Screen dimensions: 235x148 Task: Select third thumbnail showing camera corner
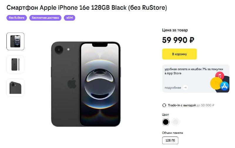[15, 88]
